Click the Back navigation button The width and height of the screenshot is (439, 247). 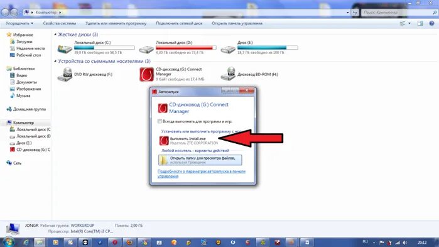(5, 13)
